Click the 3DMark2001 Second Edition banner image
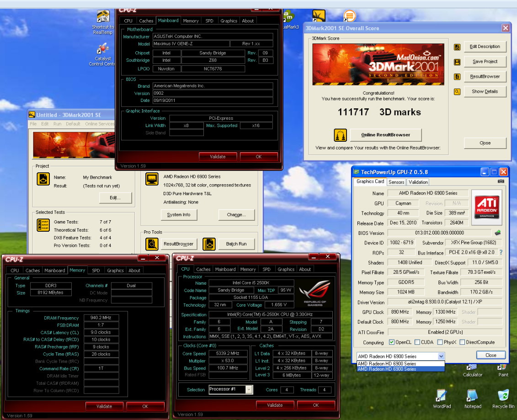 [378, 64]
